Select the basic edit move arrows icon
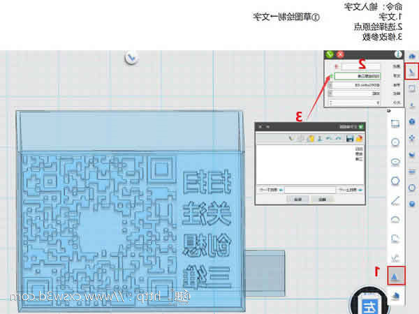This screenshot has height=314, width=419. [x=412, y=138]
